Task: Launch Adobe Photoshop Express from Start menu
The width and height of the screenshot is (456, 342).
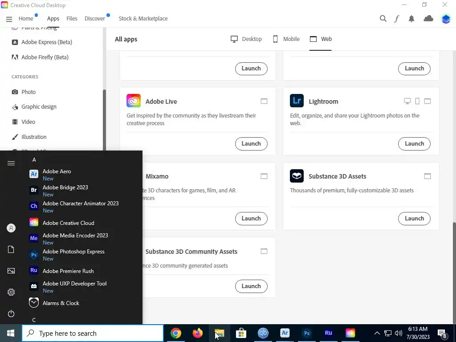Action: point(84,255)
